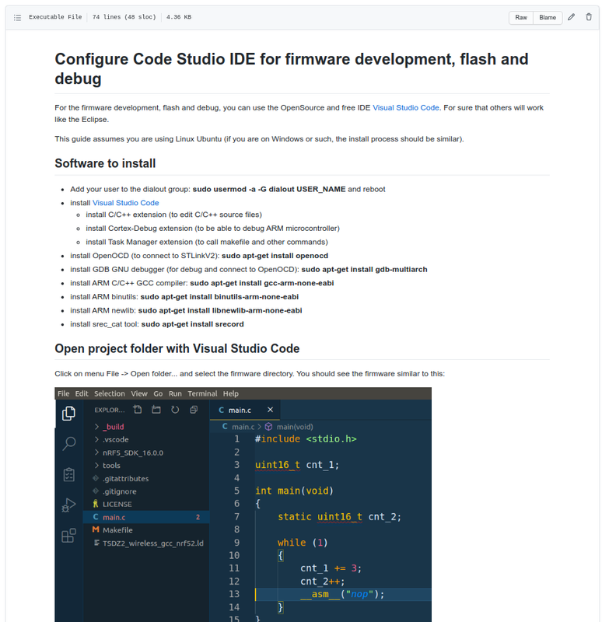
Task: Select main.c in the explorer tree
Action: [146, 517]
